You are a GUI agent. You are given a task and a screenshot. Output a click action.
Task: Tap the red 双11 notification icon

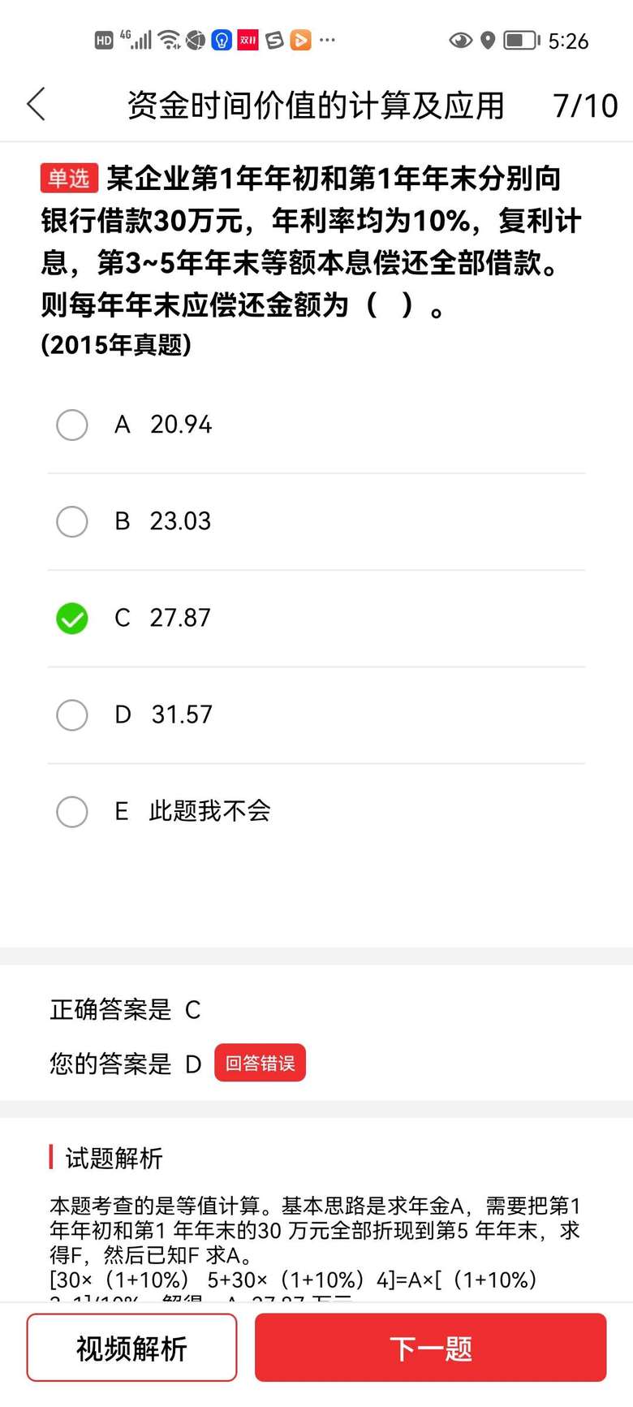[248, 40]
